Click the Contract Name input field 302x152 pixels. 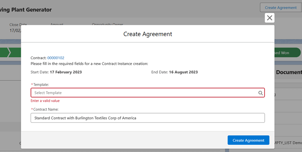147,118
